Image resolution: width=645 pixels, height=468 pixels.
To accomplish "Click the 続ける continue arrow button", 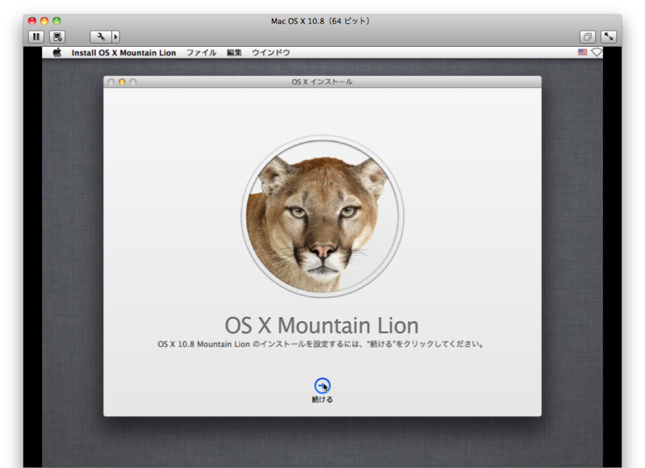I will 322,386.
